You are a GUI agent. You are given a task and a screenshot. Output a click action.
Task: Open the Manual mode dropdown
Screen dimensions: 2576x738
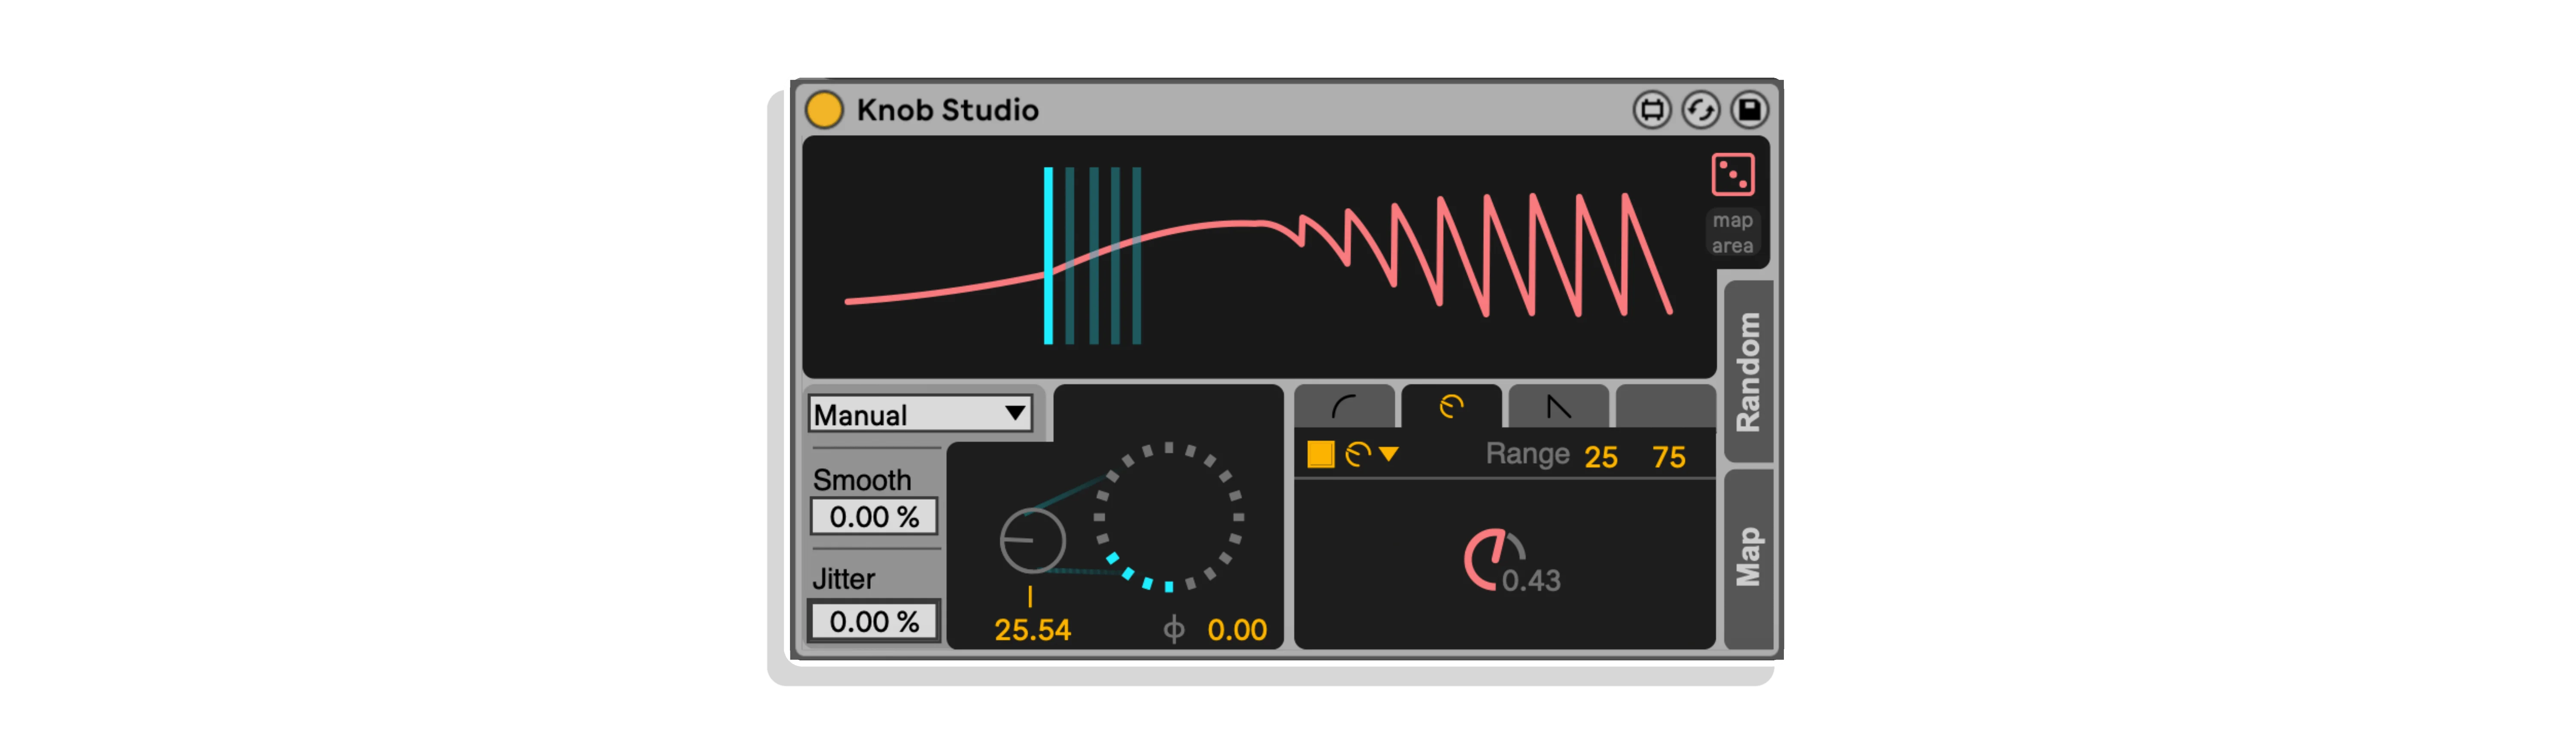(x=919, y=414)
